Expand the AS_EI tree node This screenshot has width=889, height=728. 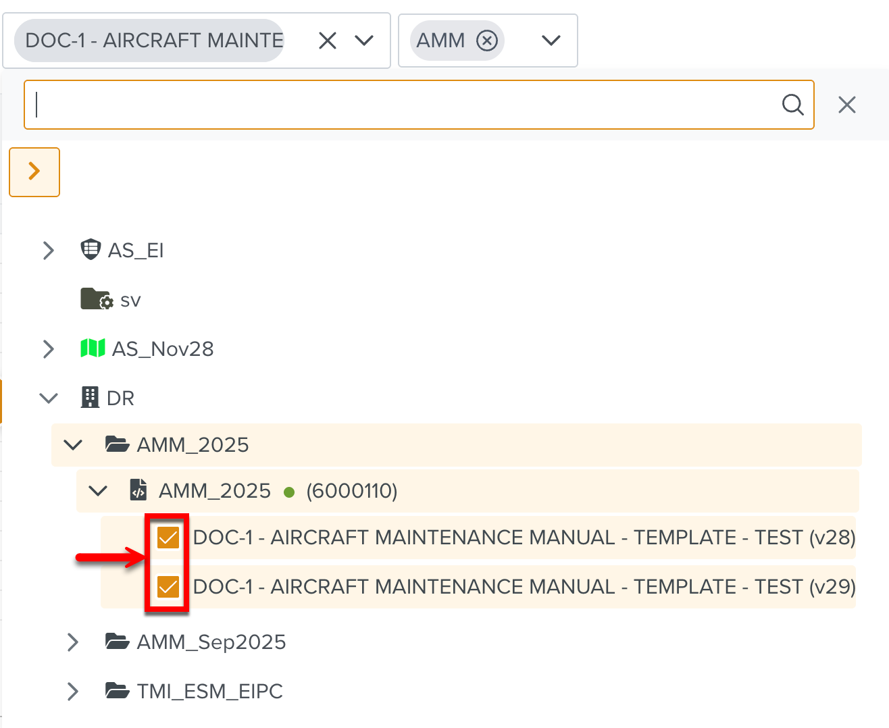pyautogui.click(x=49, y=251)
